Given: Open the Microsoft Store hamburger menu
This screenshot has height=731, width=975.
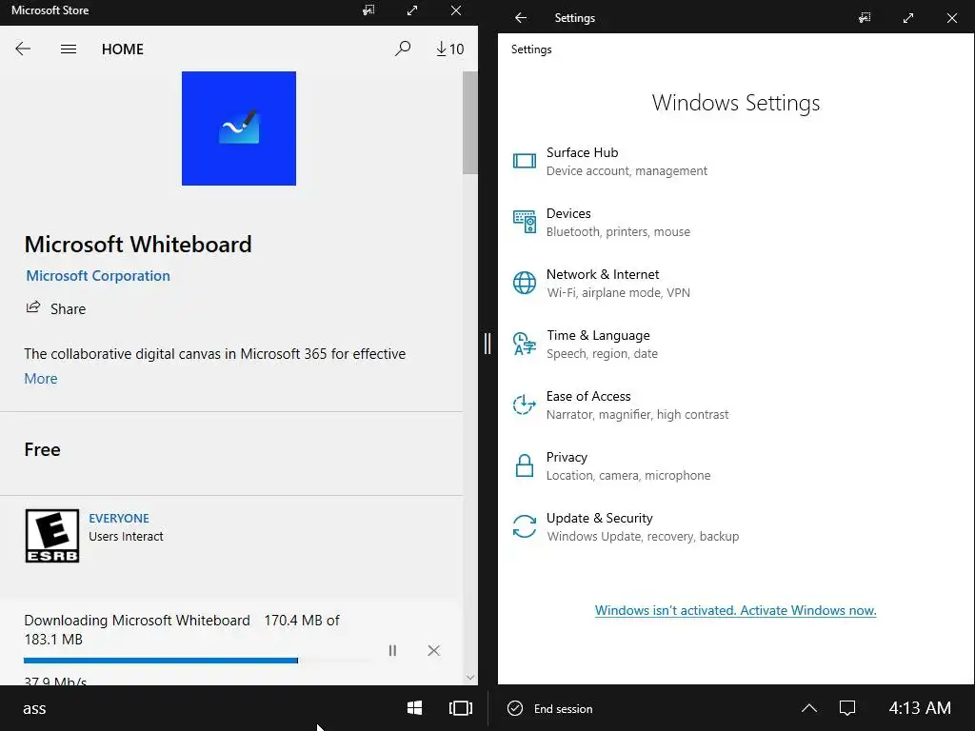Looking at the screenshot, I should click(69, 49).
